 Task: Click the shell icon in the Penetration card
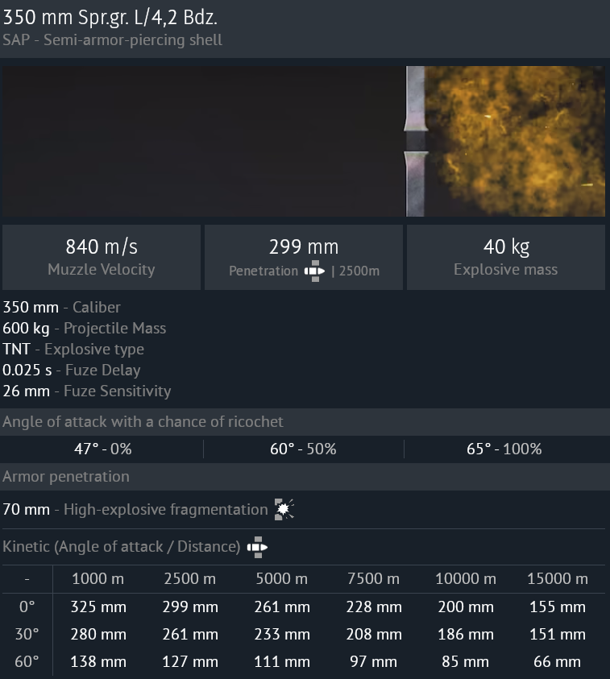click(x=314, y=271)
